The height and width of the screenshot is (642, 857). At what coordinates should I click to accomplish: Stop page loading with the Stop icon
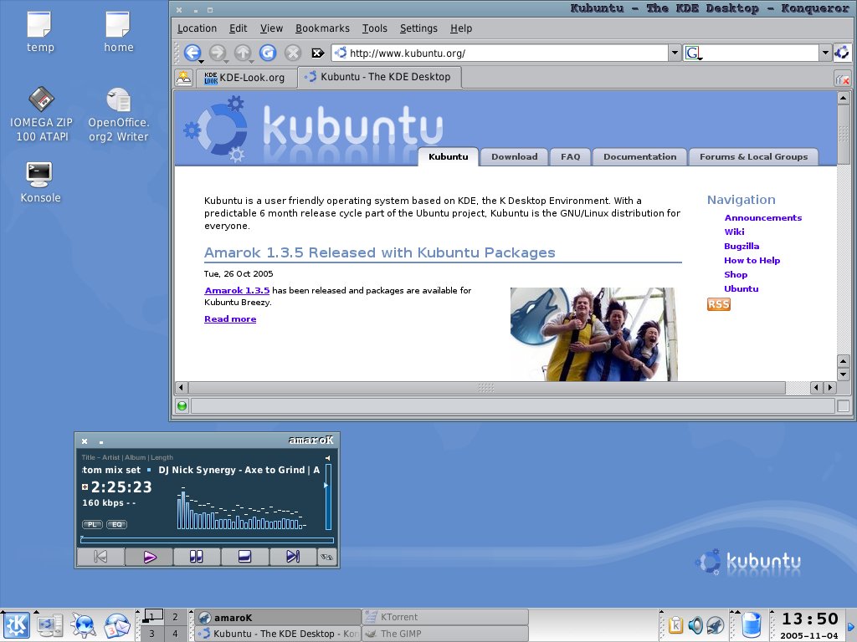(x=293, y=53)
